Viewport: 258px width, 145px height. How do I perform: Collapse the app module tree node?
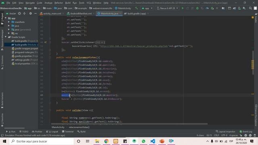(6, 18)
